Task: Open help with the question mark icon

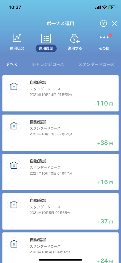Action: pyautogui.click(x=103, y=23)
